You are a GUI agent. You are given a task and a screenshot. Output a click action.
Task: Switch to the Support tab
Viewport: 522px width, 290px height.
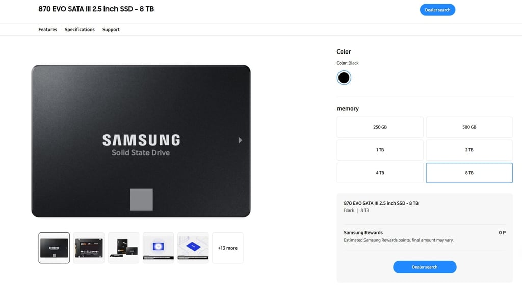click(x=111, y=29)
